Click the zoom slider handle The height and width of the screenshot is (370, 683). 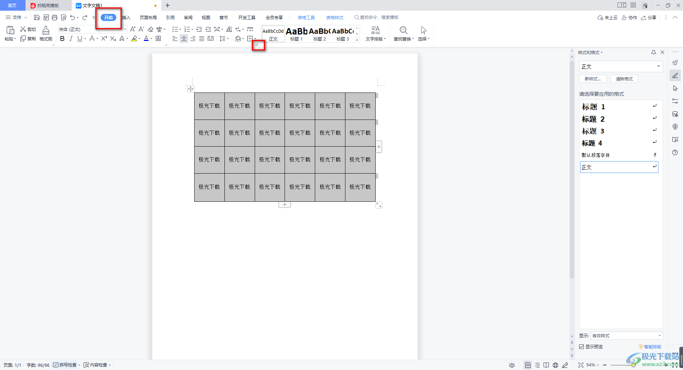pos(634,365)
